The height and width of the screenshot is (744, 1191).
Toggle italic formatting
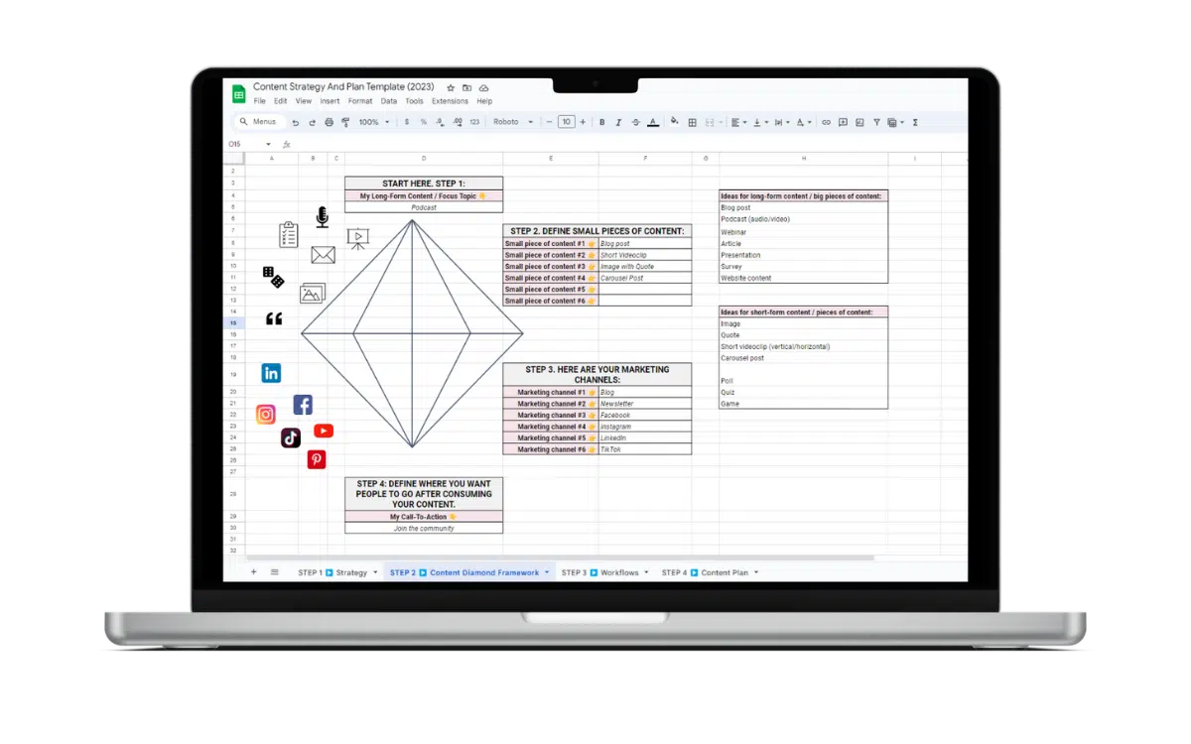point(618,122)
